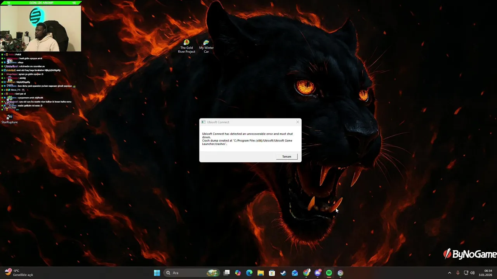Open Discord from the taskbar
This screenshot has width=497, height=279.
pos(318,273)
